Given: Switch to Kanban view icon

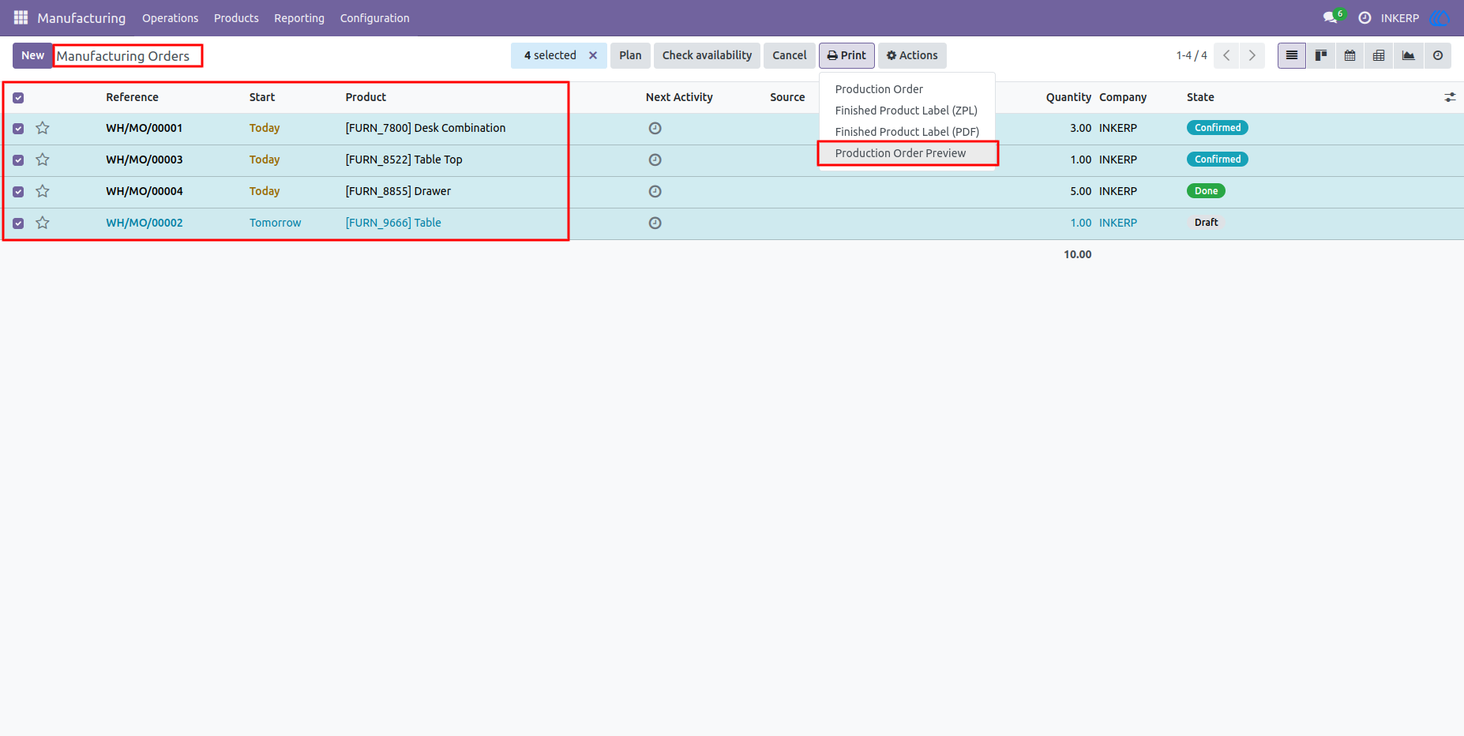Looking at the screenshot, I should [1320, 55].
